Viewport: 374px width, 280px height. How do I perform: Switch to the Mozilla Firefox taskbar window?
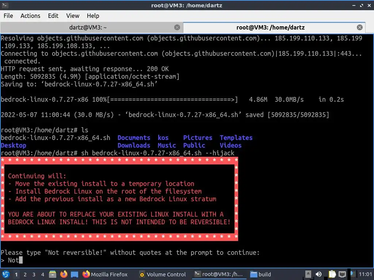105,274
